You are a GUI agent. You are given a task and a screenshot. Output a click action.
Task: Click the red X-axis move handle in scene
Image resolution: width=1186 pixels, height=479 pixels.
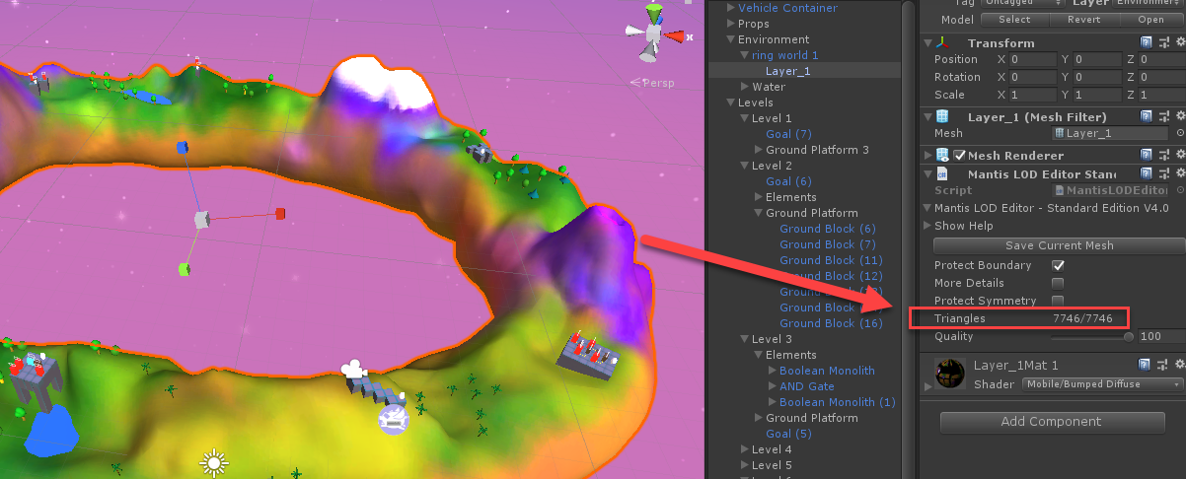(x=280, y=213)
